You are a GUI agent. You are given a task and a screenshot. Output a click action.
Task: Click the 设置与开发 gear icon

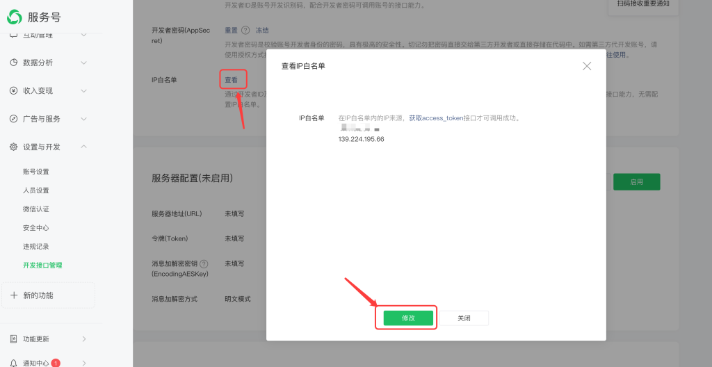14,147
